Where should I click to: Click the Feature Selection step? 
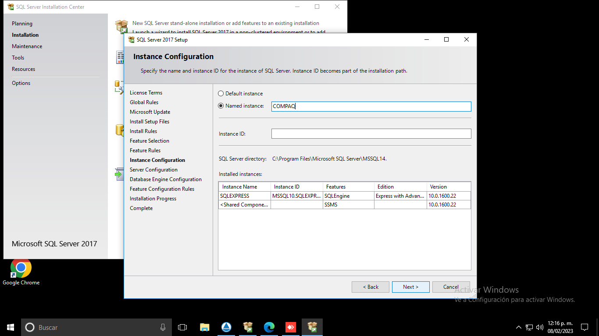coord(150,141)
